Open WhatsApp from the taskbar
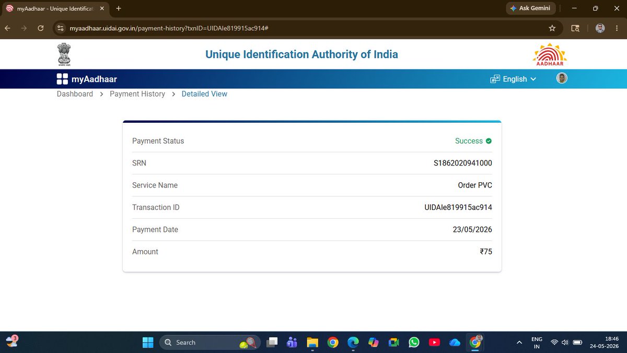This screenshot has width=627, height=353. pos(414,343)
